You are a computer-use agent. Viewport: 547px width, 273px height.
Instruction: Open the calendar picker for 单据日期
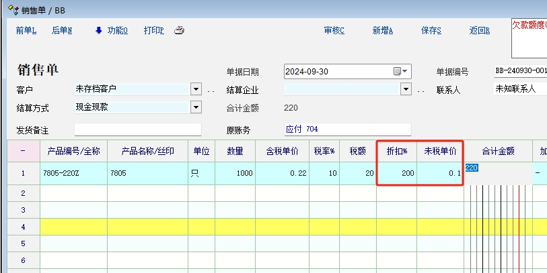(x=397, y=72)
